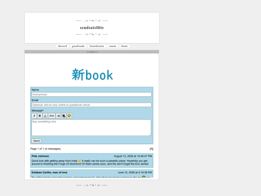The width and height of the screenshot is (261, 196).
Task: Click the sendsatellite site title
Action: coord(92,28)
